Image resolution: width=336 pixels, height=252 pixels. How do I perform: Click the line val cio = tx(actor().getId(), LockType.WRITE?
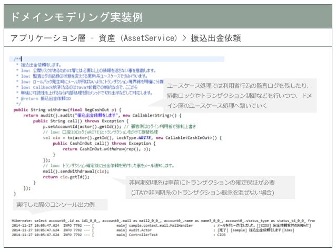pos(132,138)
